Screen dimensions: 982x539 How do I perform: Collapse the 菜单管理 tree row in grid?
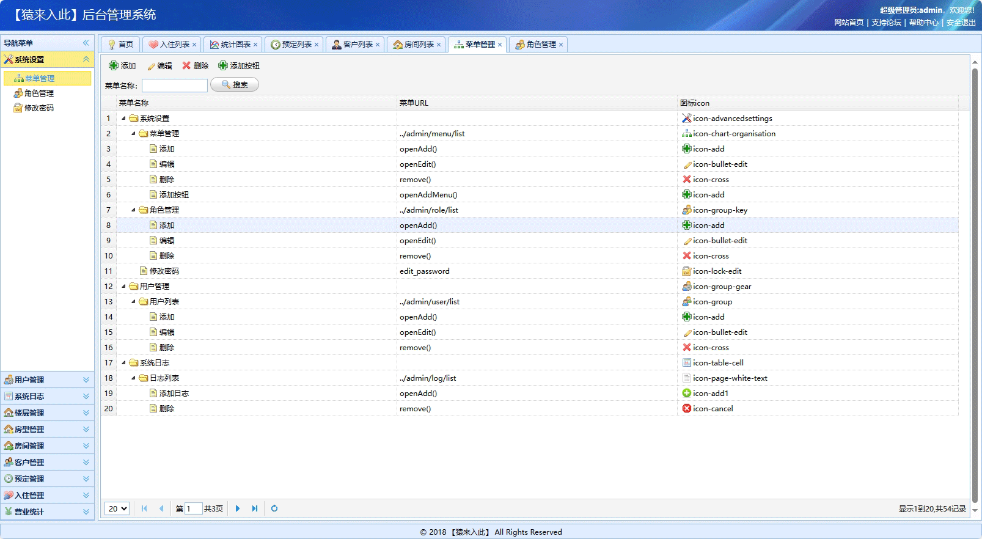pos(133,133)
